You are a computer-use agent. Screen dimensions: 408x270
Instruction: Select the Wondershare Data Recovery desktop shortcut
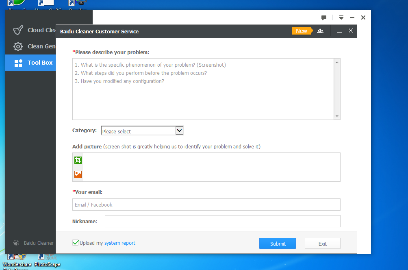coord(17,261)
